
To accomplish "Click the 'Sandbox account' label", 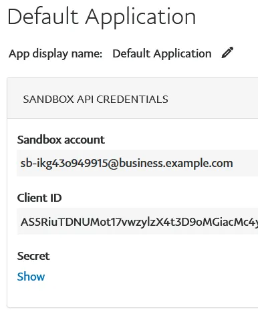I will coord(61,140).
